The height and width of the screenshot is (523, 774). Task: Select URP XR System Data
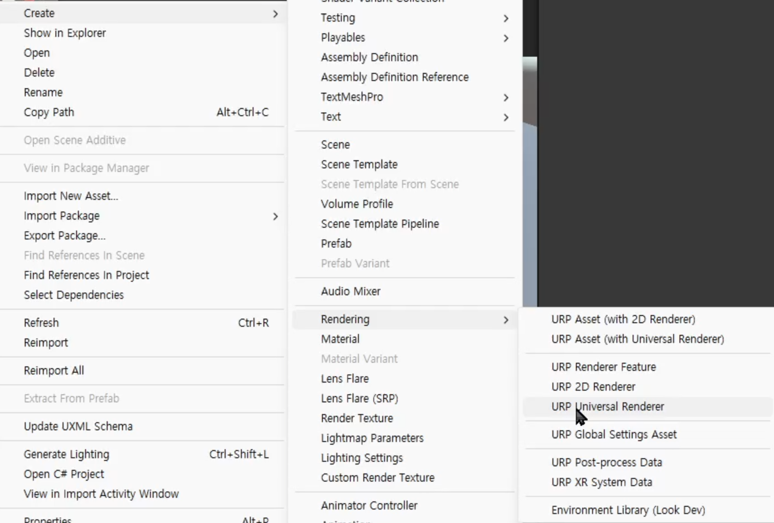(x=648, y=482)
